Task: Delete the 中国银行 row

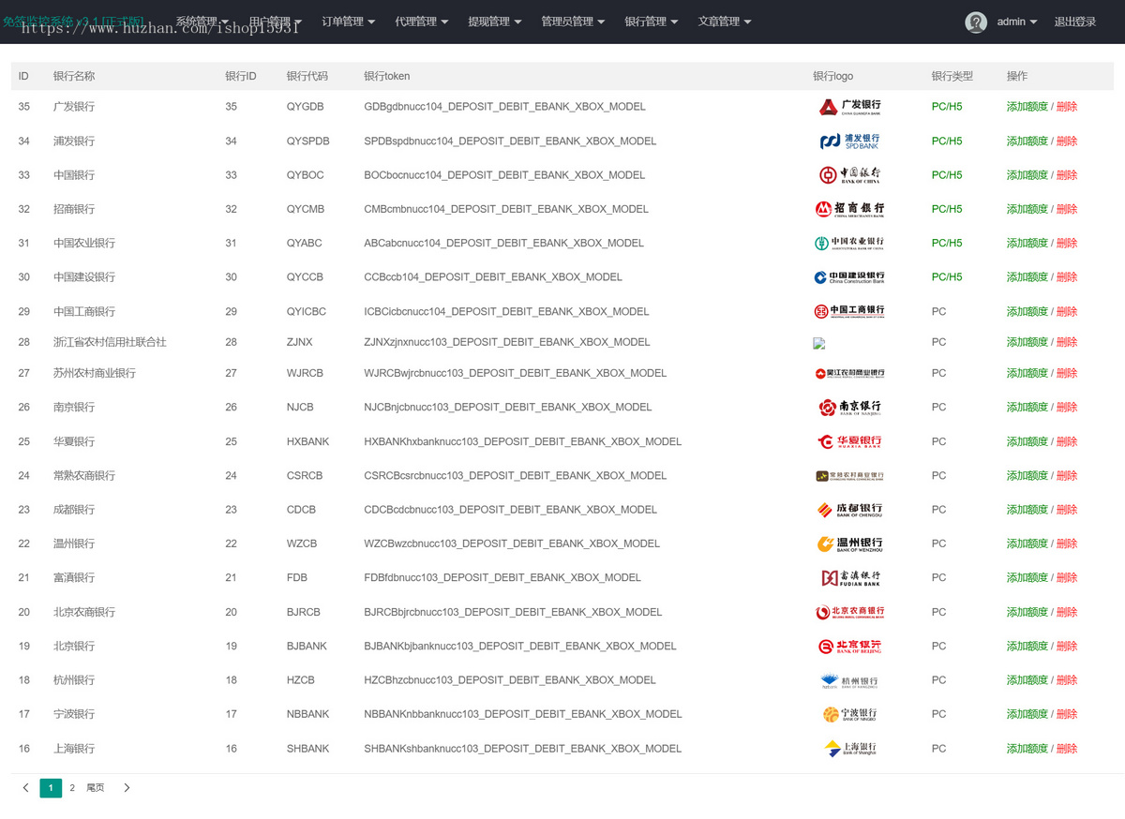Action: [x=1067, y=174]
